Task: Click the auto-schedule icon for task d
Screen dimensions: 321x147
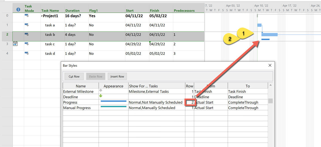Action: click(27, 53)
